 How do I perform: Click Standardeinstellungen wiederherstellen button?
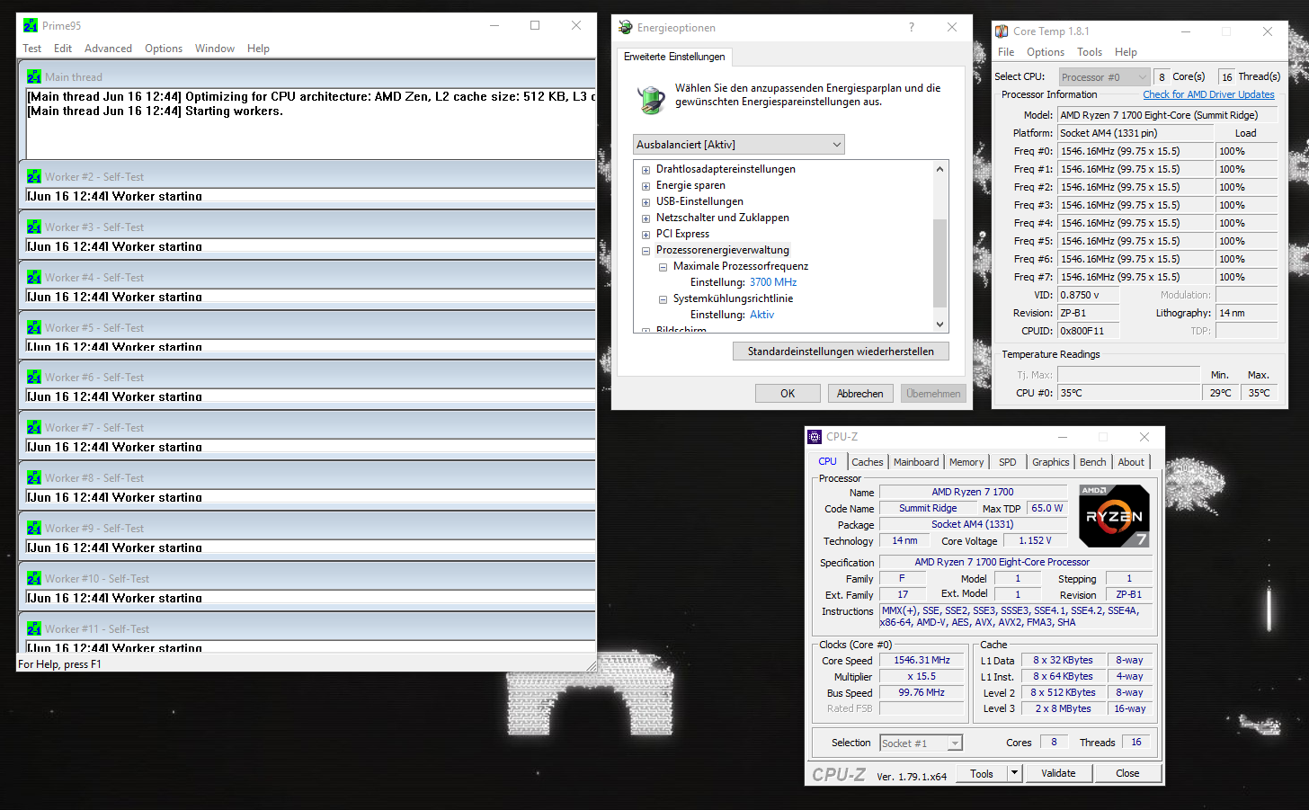841,352
